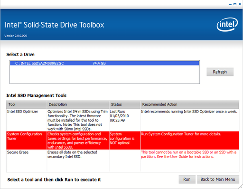
Task: Click empty area in drive list box
Action: [x=104, y=74]
